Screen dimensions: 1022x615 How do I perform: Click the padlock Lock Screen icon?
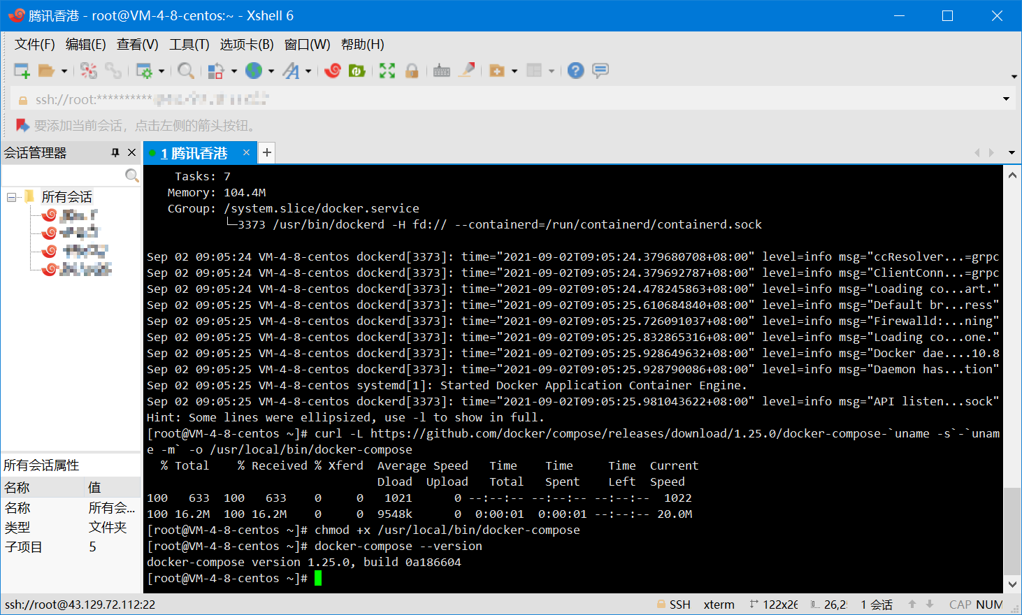point(412,71)
